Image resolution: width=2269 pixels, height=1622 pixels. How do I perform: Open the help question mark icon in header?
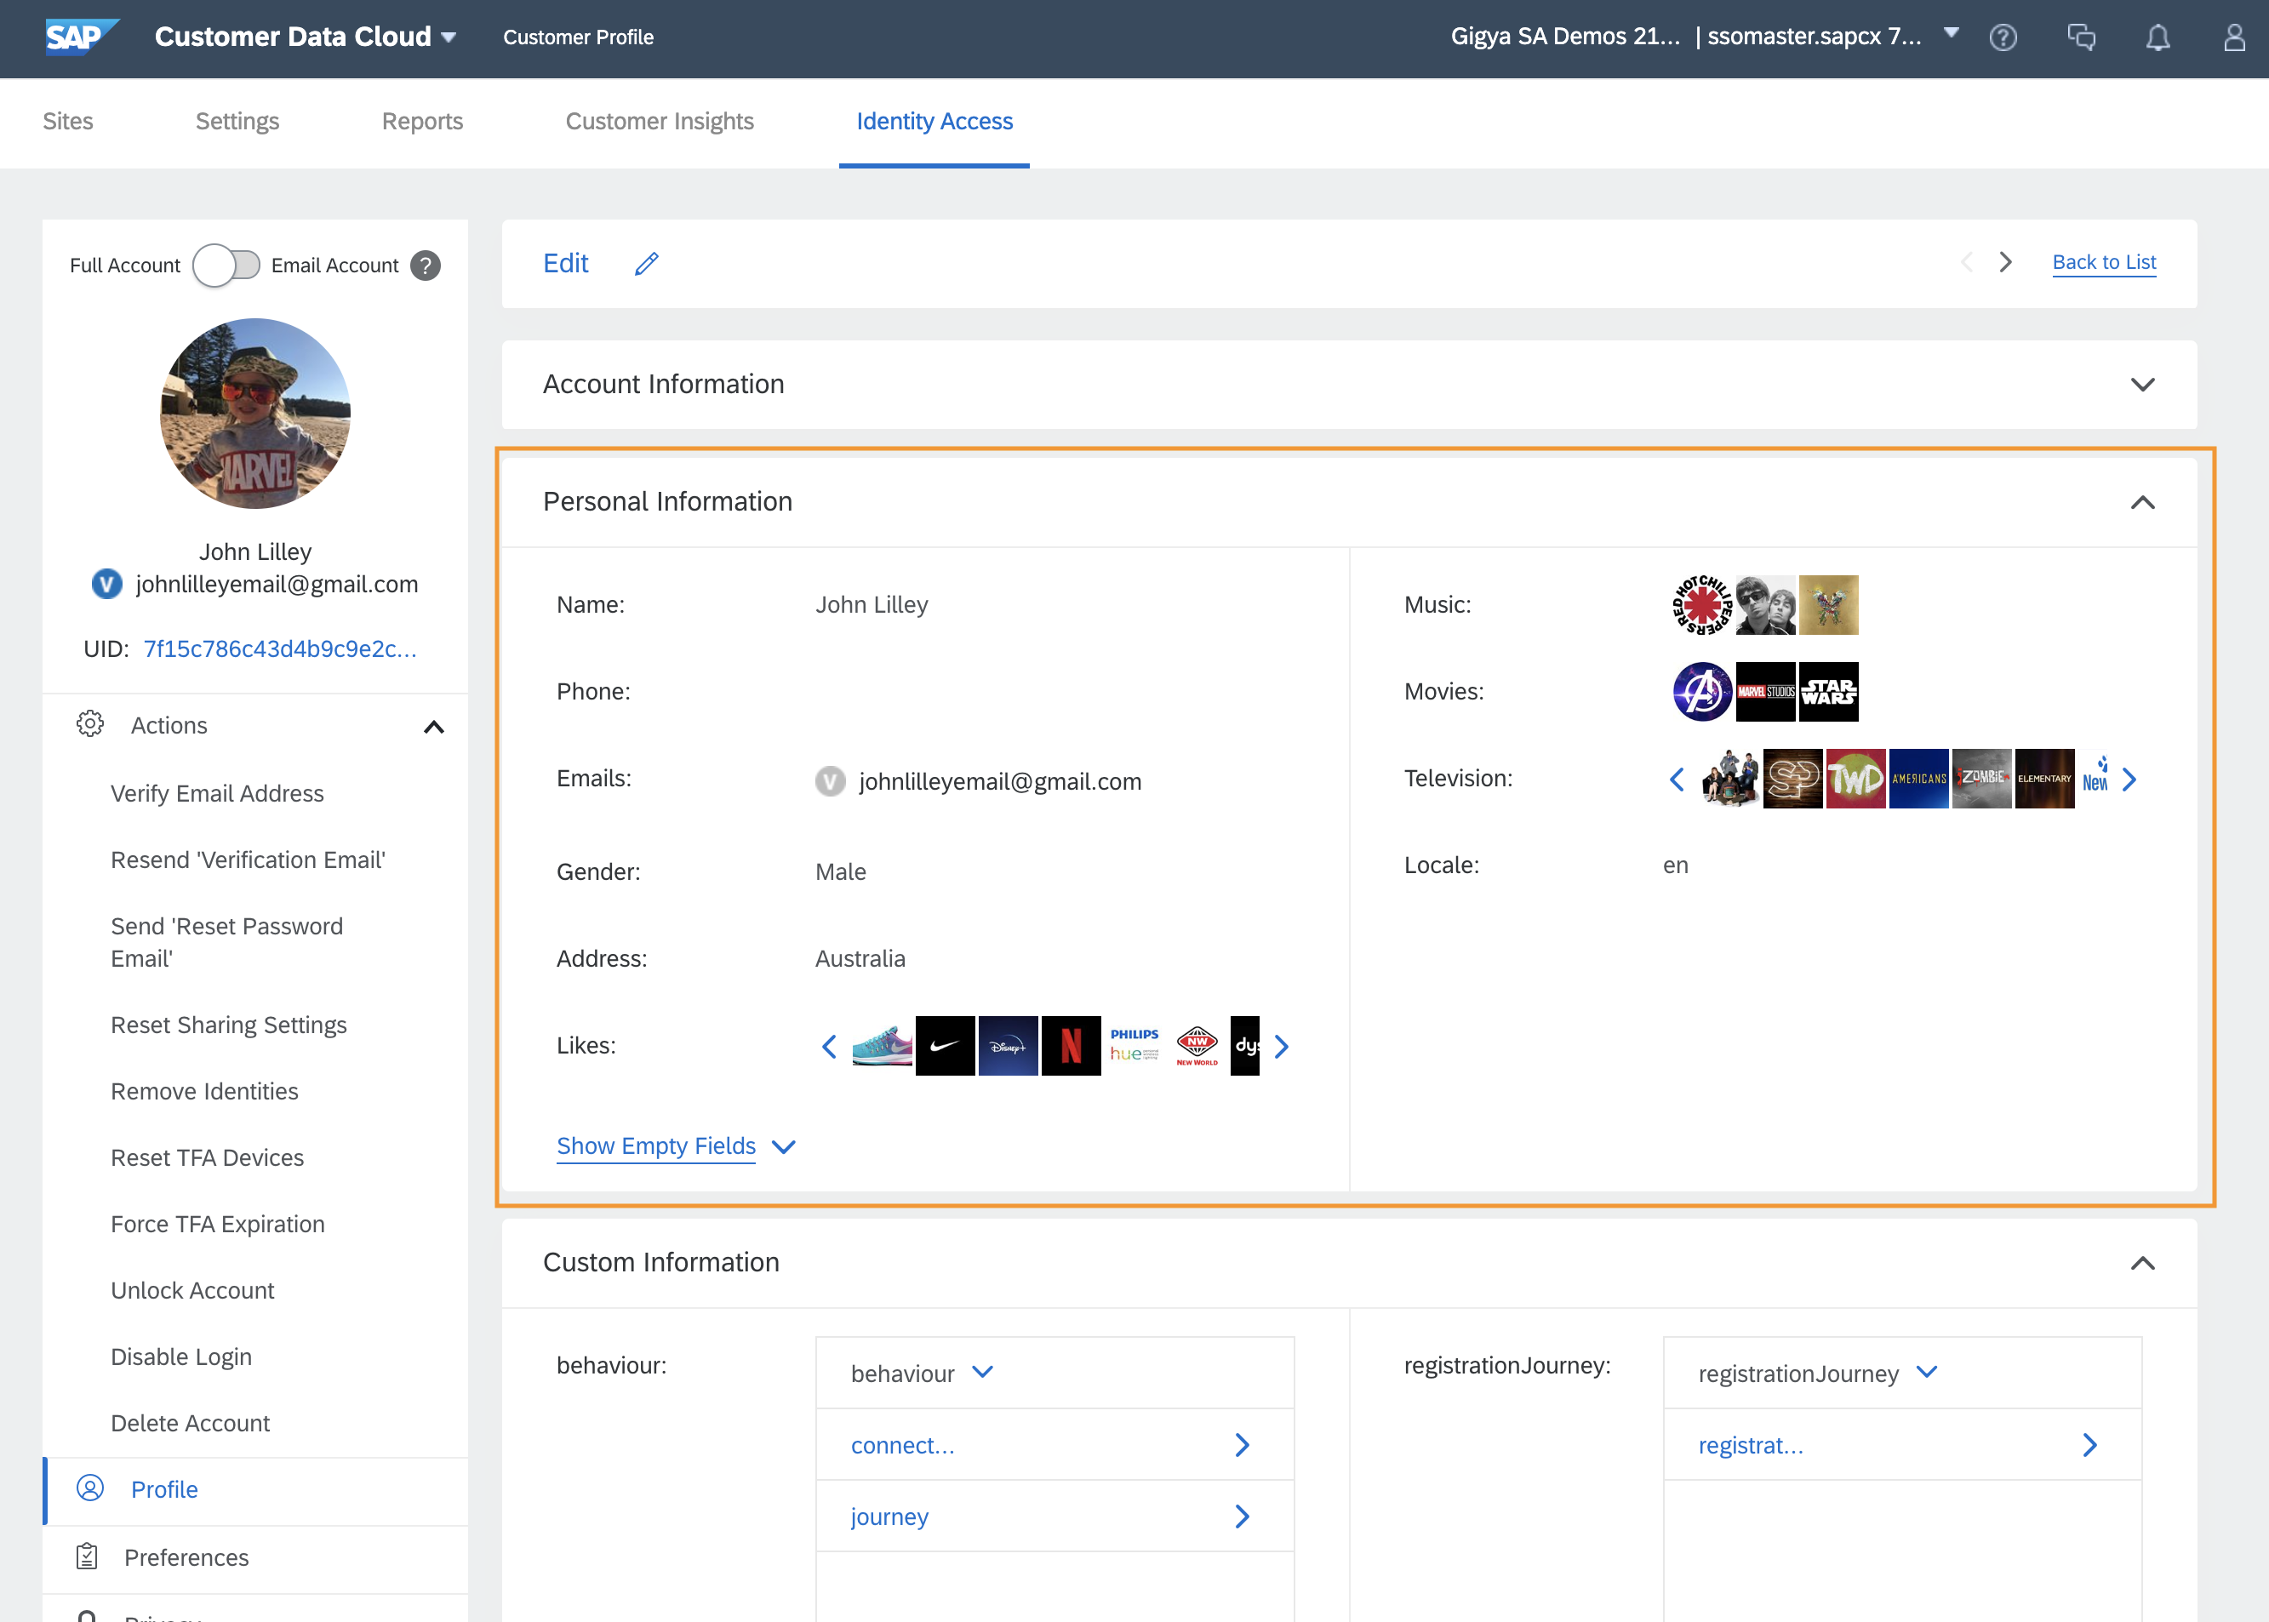[2003, 37]
